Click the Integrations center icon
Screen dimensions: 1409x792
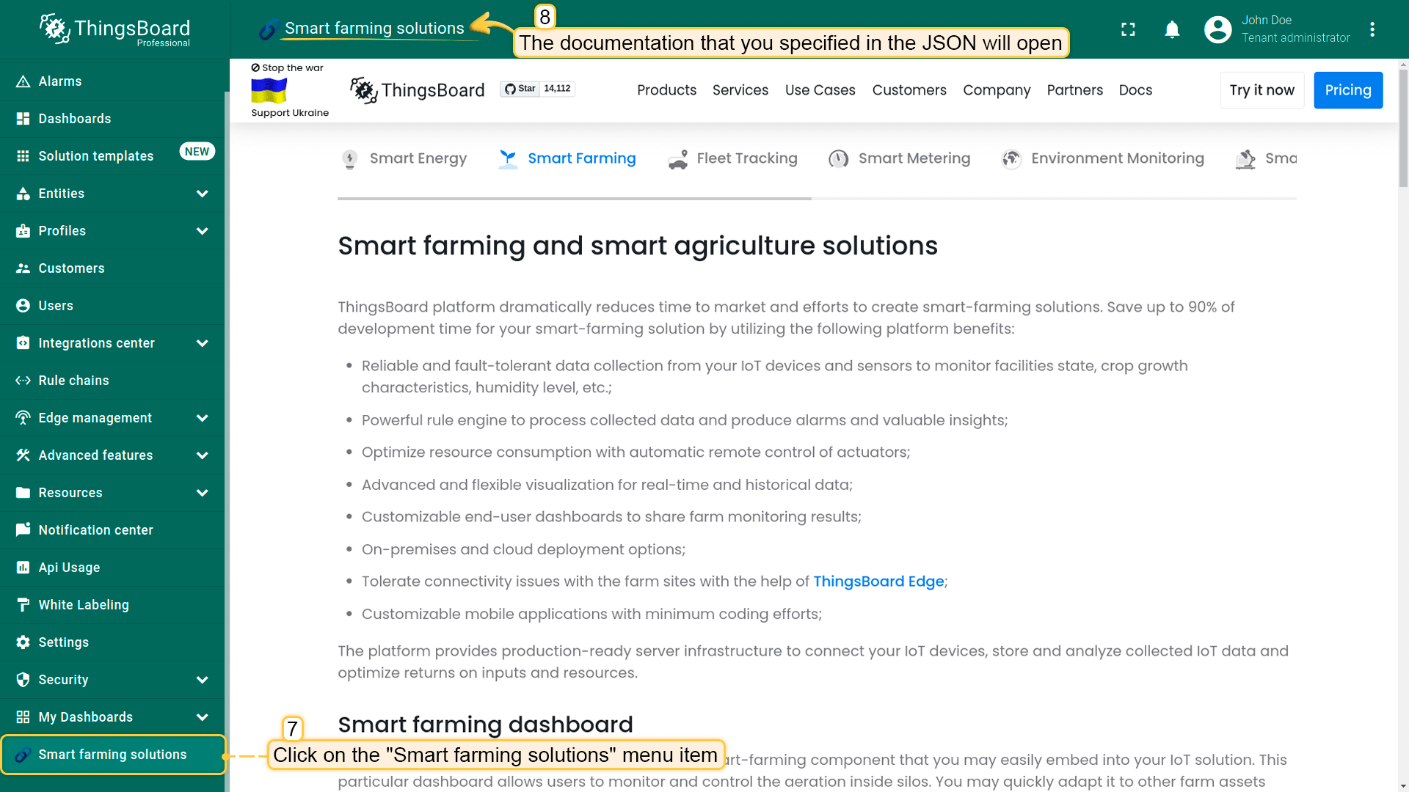click(x=23, y=343)
